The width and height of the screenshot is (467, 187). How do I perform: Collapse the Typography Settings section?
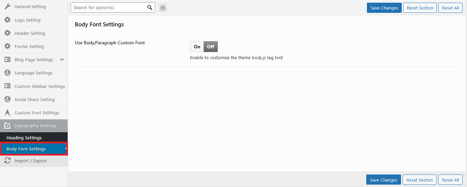pos(36,126)
